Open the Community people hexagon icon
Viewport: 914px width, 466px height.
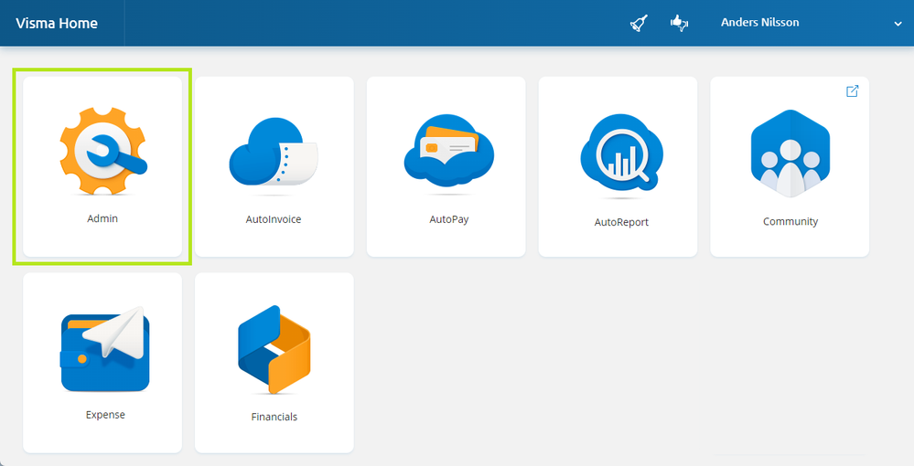tap(790, 154)
